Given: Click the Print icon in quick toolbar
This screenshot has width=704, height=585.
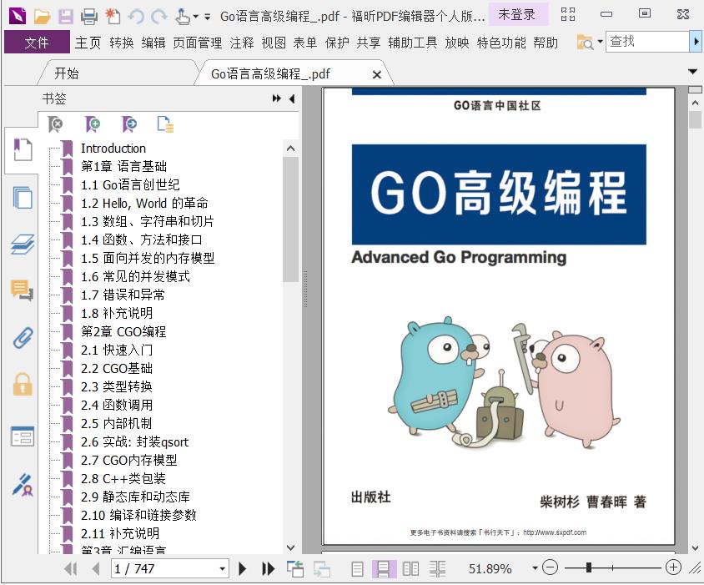Looking at the screenshot, I should click(89, 17).
